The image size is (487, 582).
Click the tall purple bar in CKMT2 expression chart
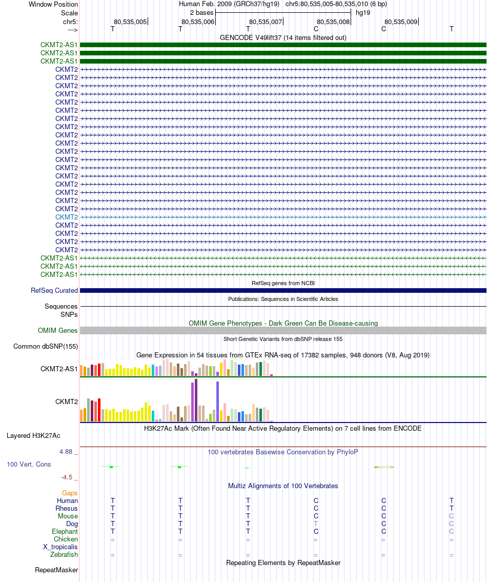click(x=196, y=400)
